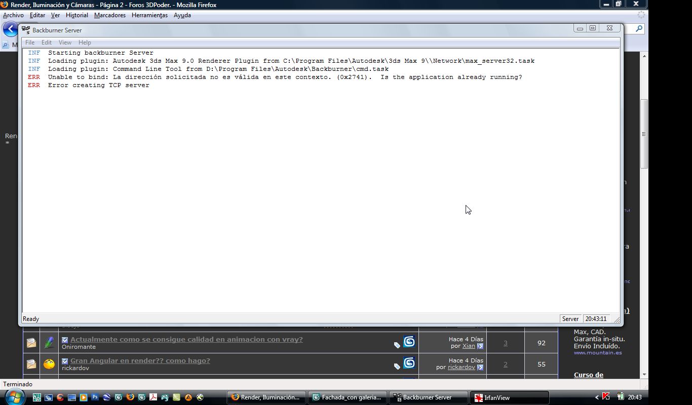
Task: Click green pen post icon in Oniromante's thread row
Action: click(49, 343)
